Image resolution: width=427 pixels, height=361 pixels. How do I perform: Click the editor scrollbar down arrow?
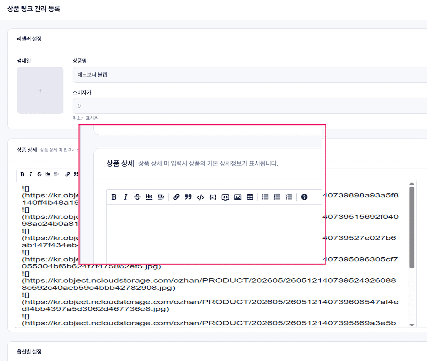412,325
